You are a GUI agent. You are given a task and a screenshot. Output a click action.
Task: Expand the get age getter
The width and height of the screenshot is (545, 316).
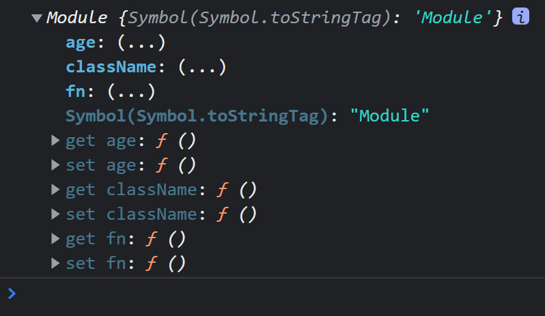56,141
